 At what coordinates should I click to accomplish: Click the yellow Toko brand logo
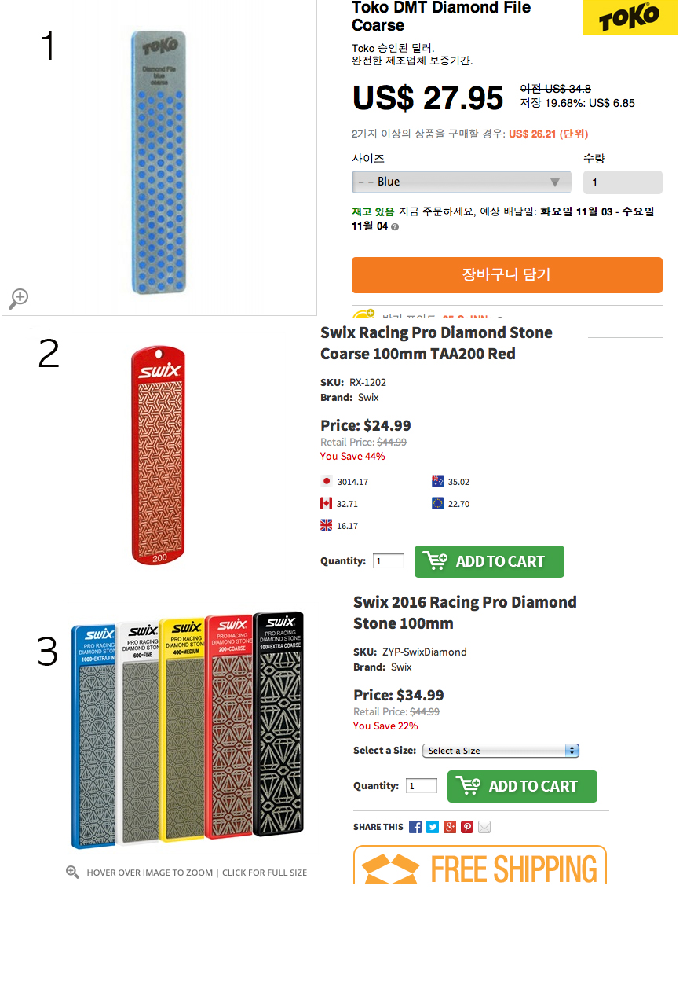click(x=630, y=17)
